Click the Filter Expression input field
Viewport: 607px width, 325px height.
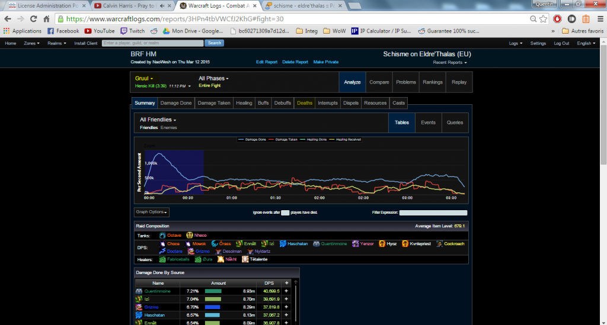pyautogui.click(x=433, y=213)
